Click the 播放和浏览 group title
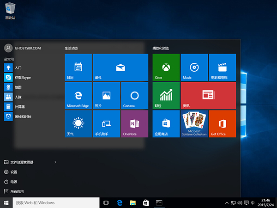 tap(161, 48)
